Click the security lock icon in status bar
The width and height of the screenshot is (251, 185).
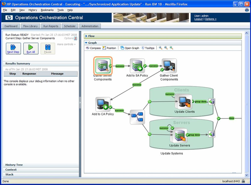243,181
